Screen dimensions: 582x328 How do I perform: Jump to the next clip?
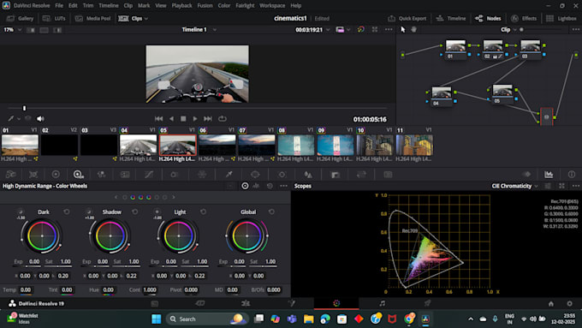pyautogui.click(x=208, y=118)
